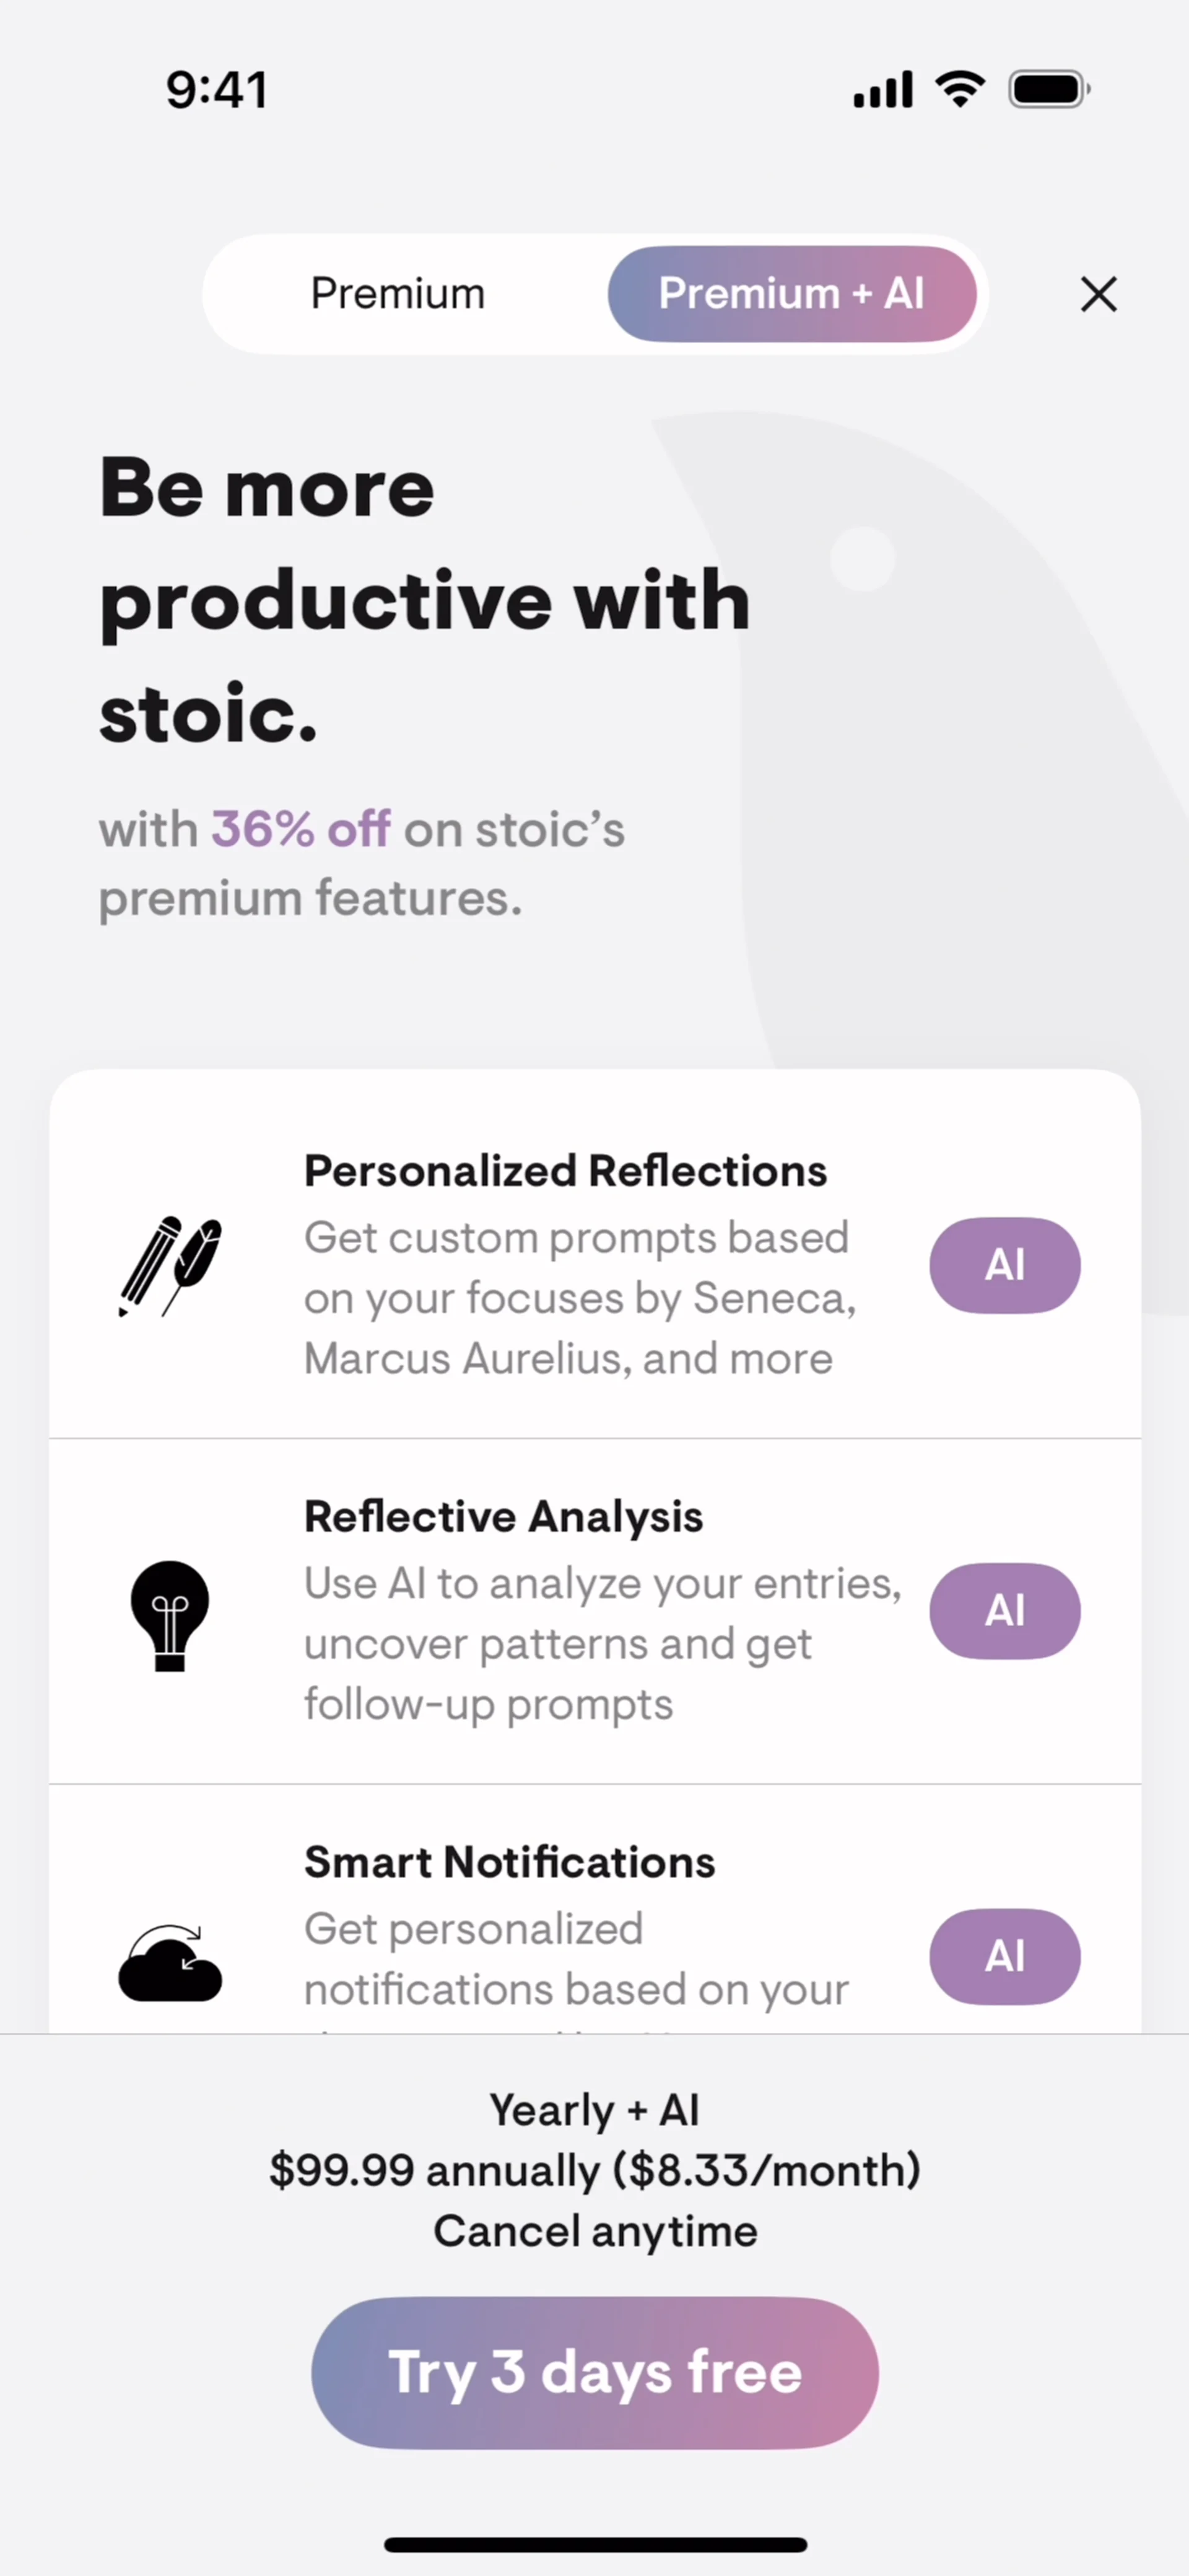Tap the pencil and feather icon
Image resolution: width=1189 pixels, height=2576 pixels.
click(x=170, y=1266)
